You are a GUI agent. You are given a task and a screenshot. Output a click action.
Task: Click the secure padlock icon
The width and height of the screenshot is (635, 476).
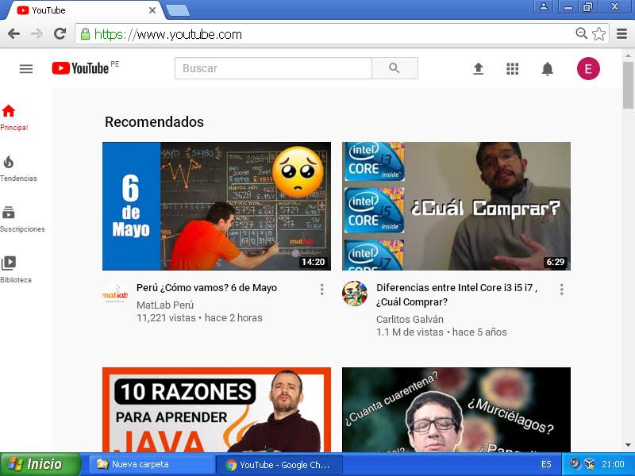[x=85, y=34]
